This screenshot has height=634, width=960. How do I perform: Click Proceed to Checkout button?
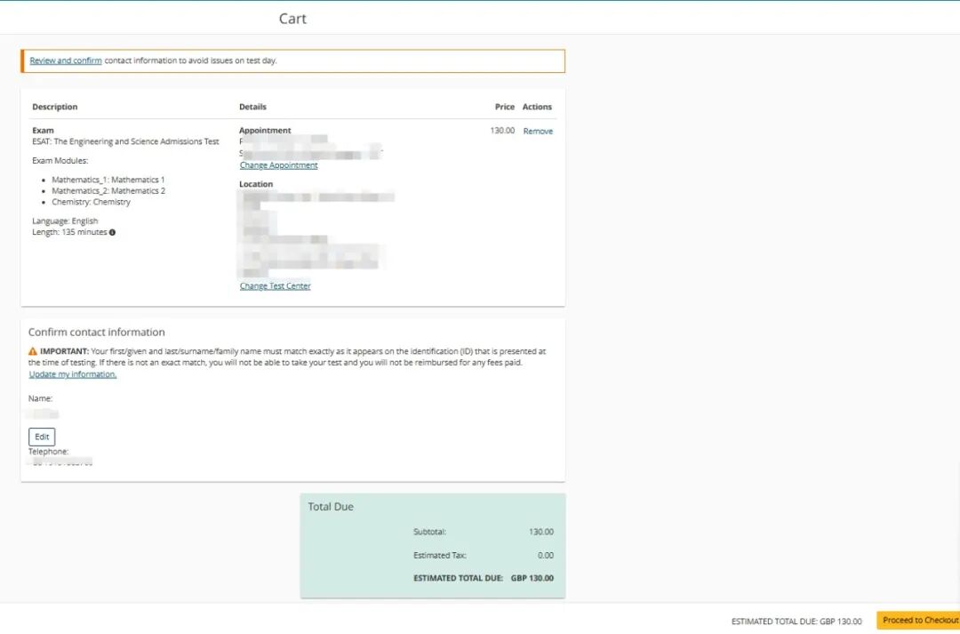pos(917,620)
